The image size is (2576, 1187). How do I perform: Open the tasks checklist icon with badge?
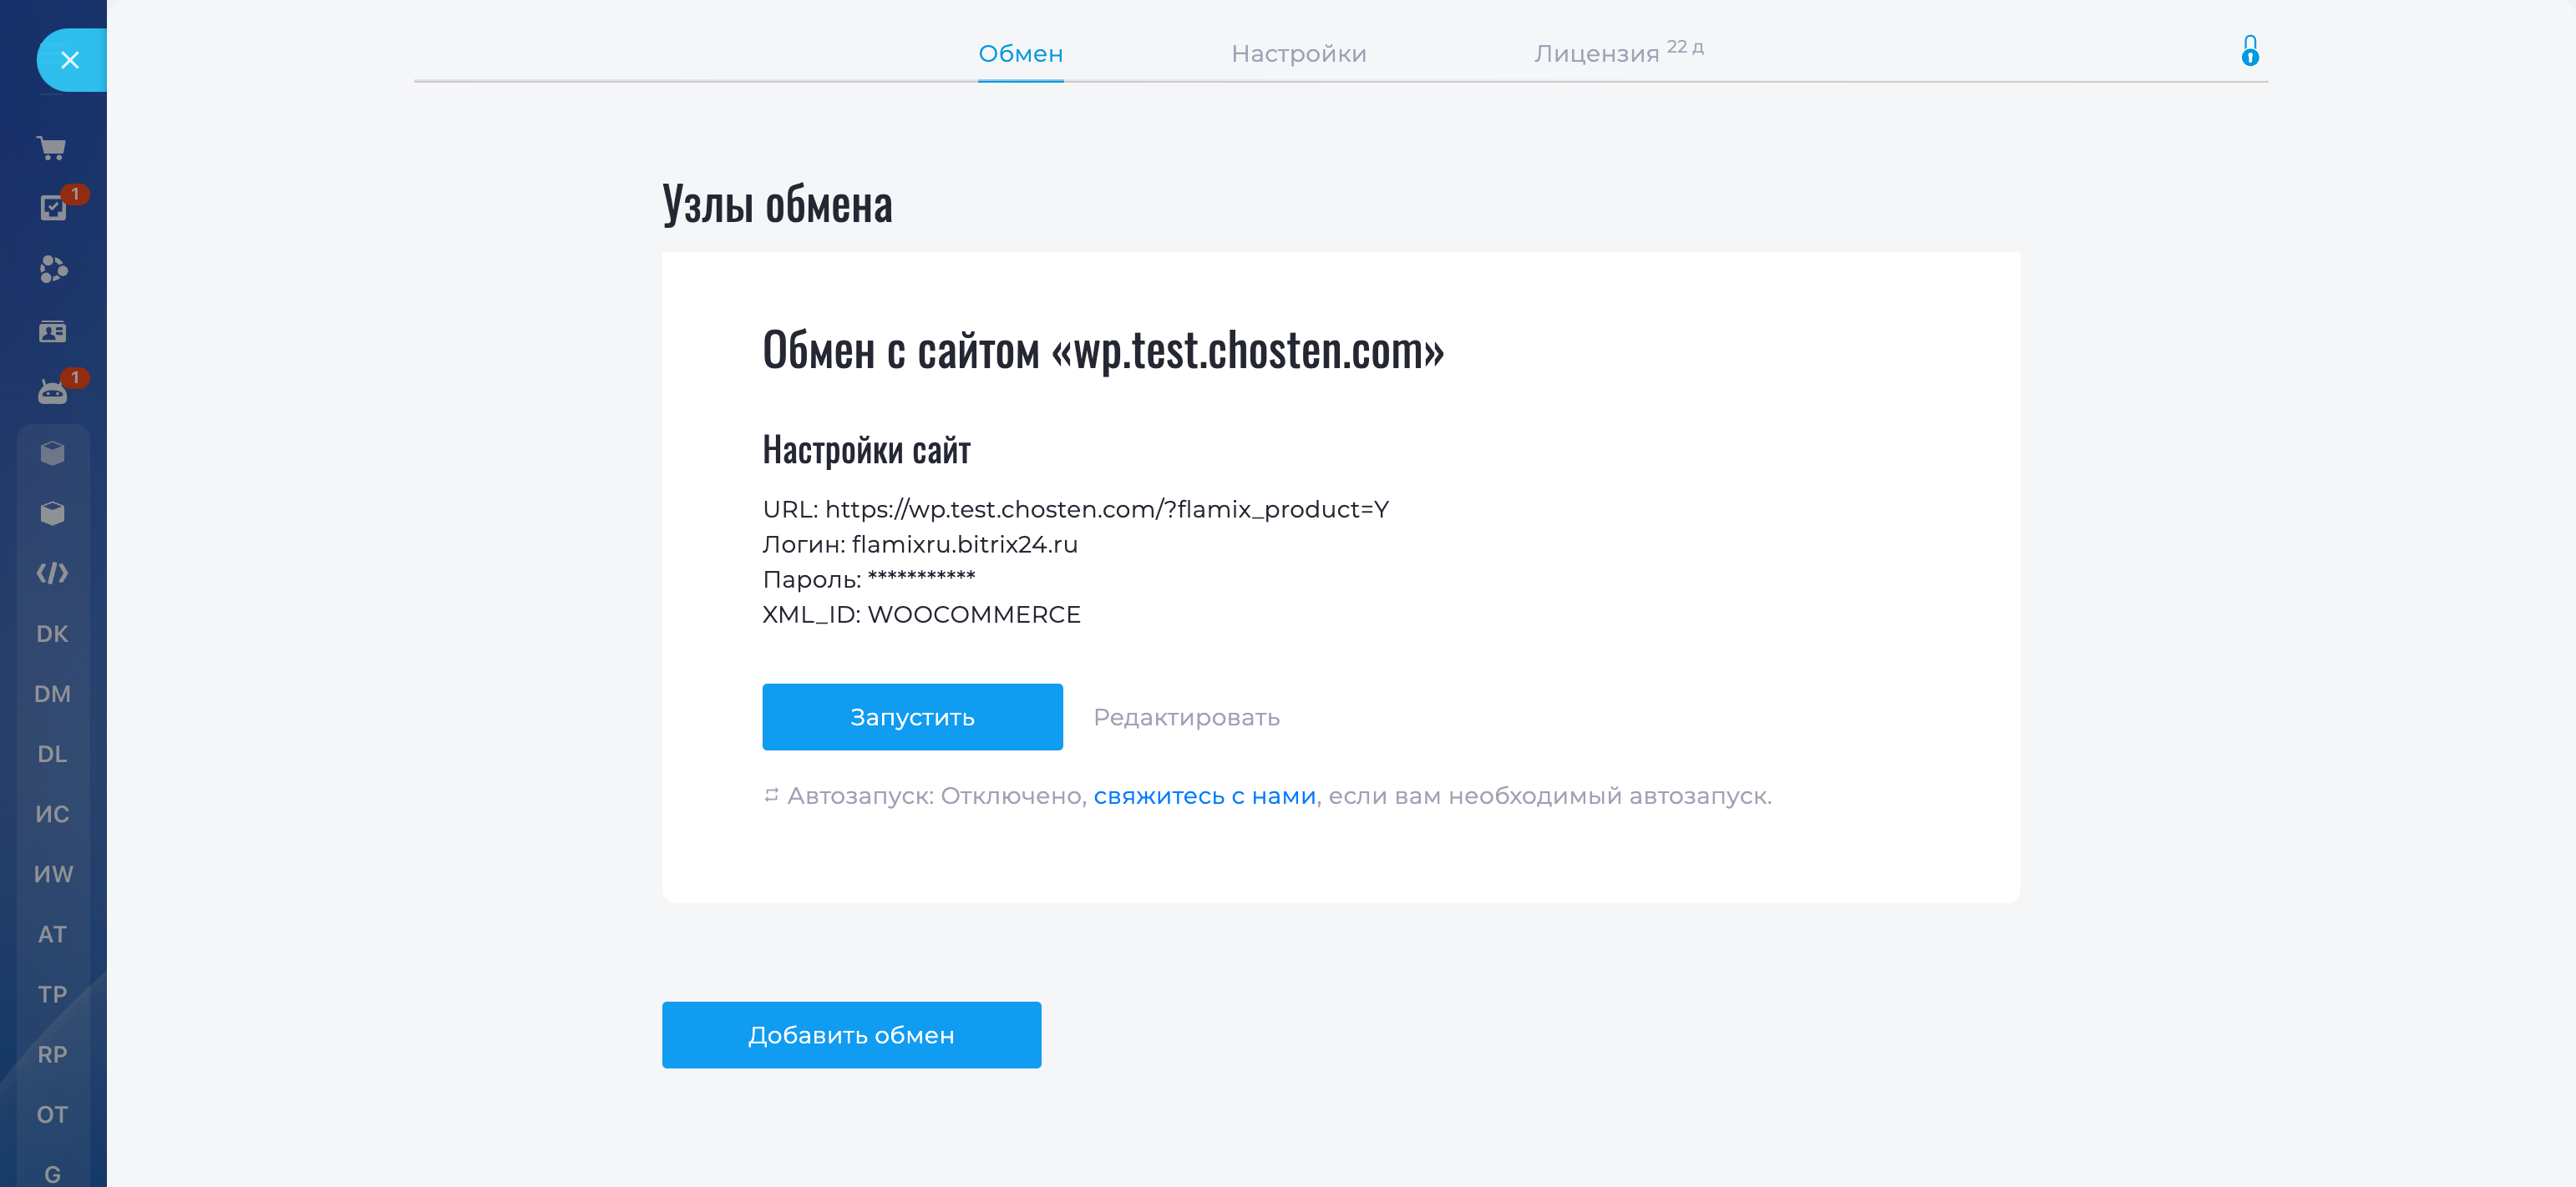pos(52,208)
